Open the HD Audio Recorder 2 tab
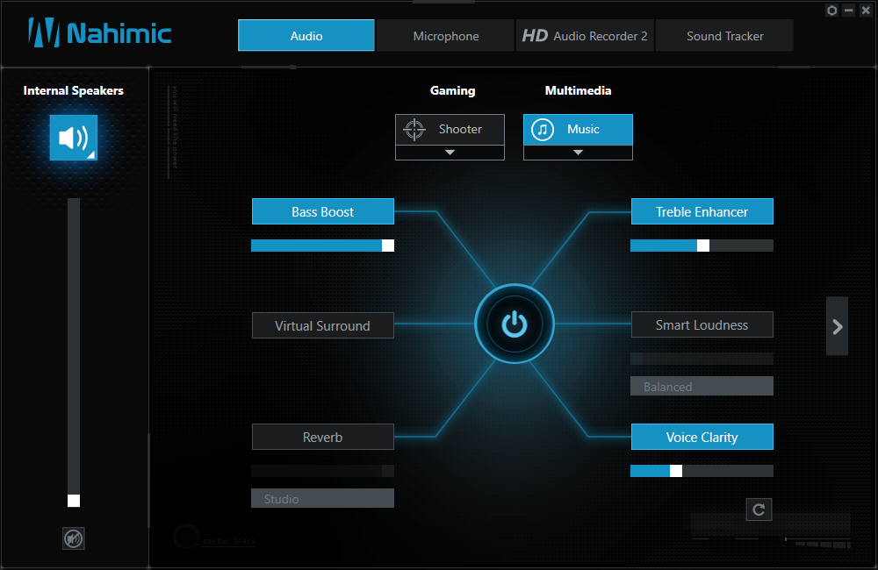Image resolution: width=878 pixels, height=570 pixels. [x=585, y=36]
